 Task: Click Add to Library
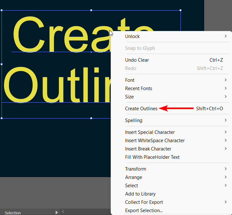tap(140, 194)
